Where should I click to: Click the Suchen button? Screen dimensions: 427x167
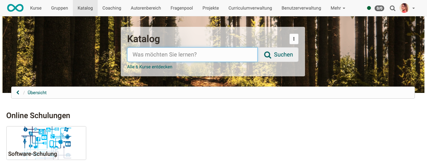pos(278,55)
